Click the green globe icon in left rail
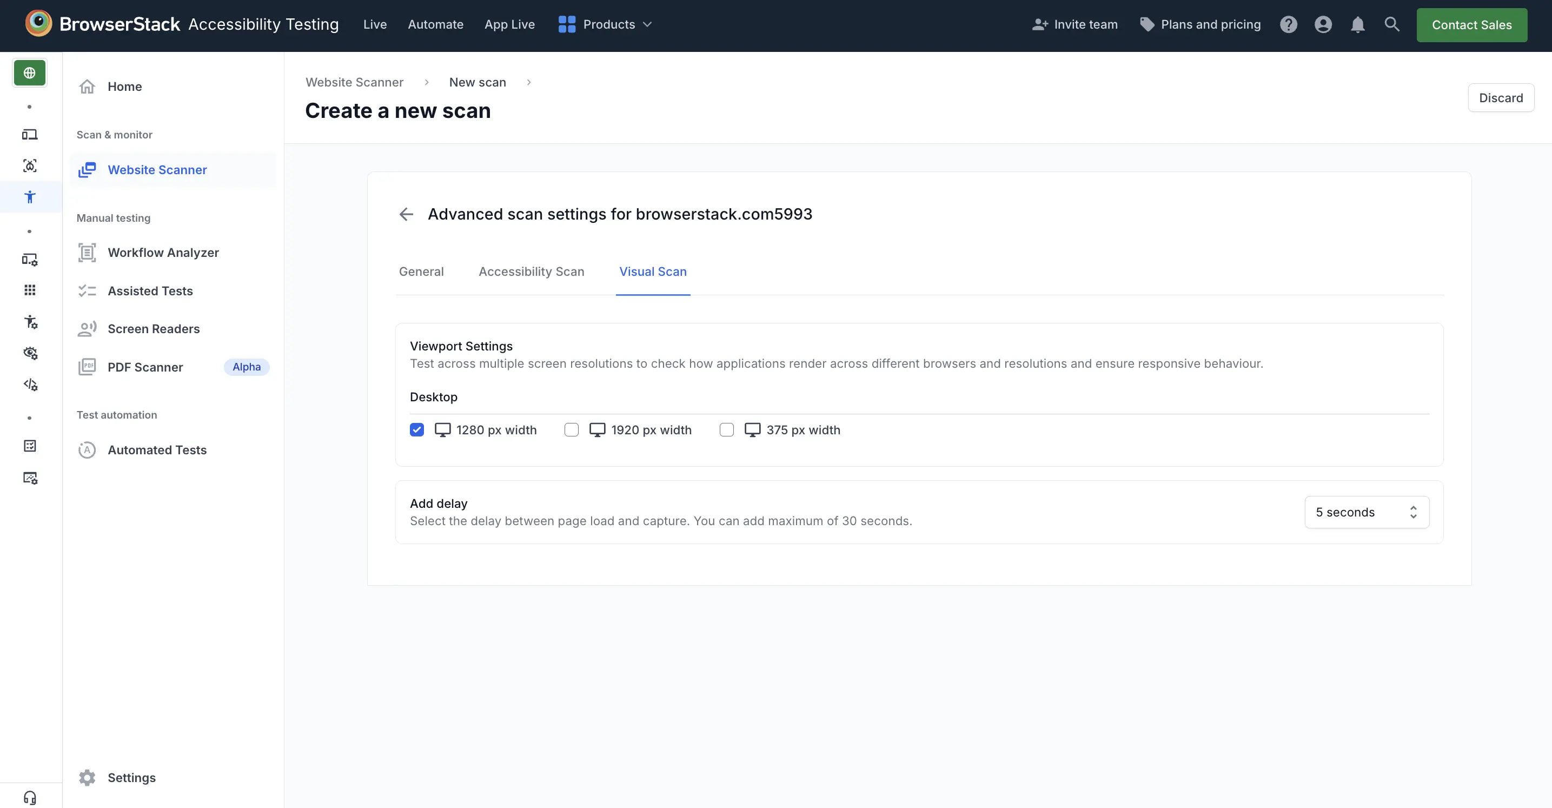 click(30, 73)
